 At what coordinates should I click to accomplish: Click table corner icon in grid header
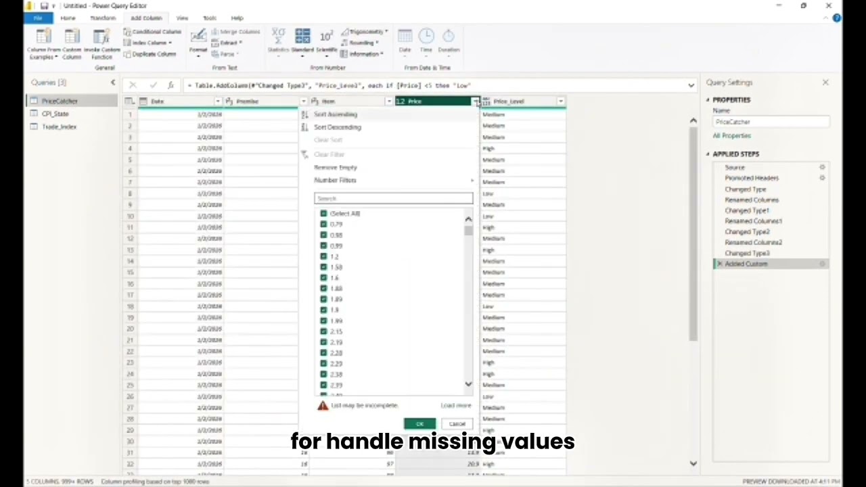[x=130, y=101]
